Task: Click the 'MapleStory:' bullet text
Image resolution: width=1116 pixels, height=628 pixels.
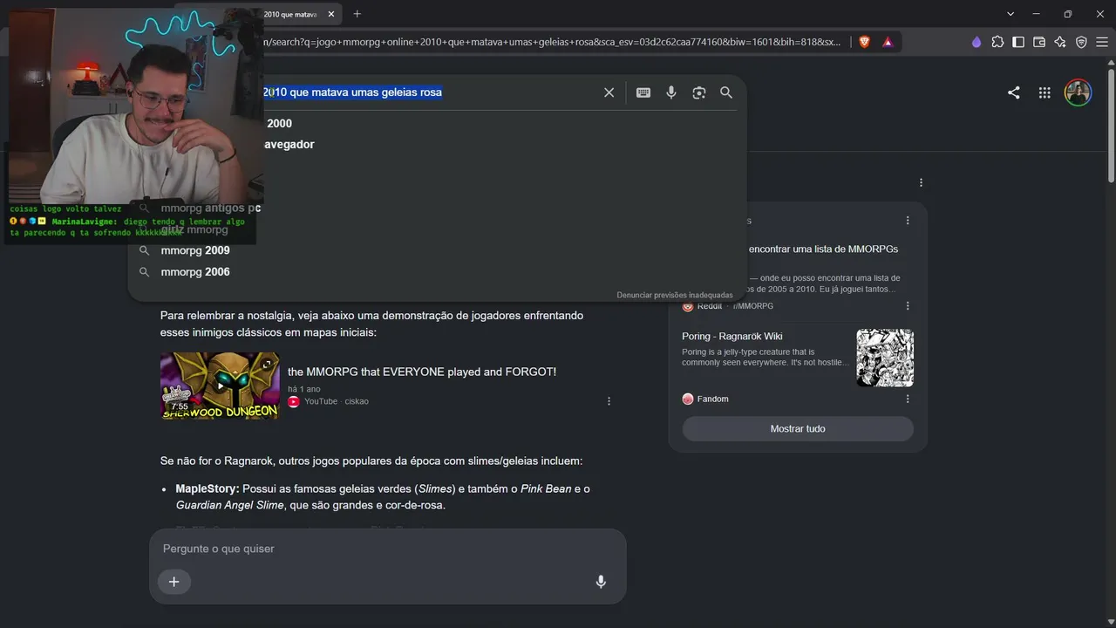Action: (208, 488)
